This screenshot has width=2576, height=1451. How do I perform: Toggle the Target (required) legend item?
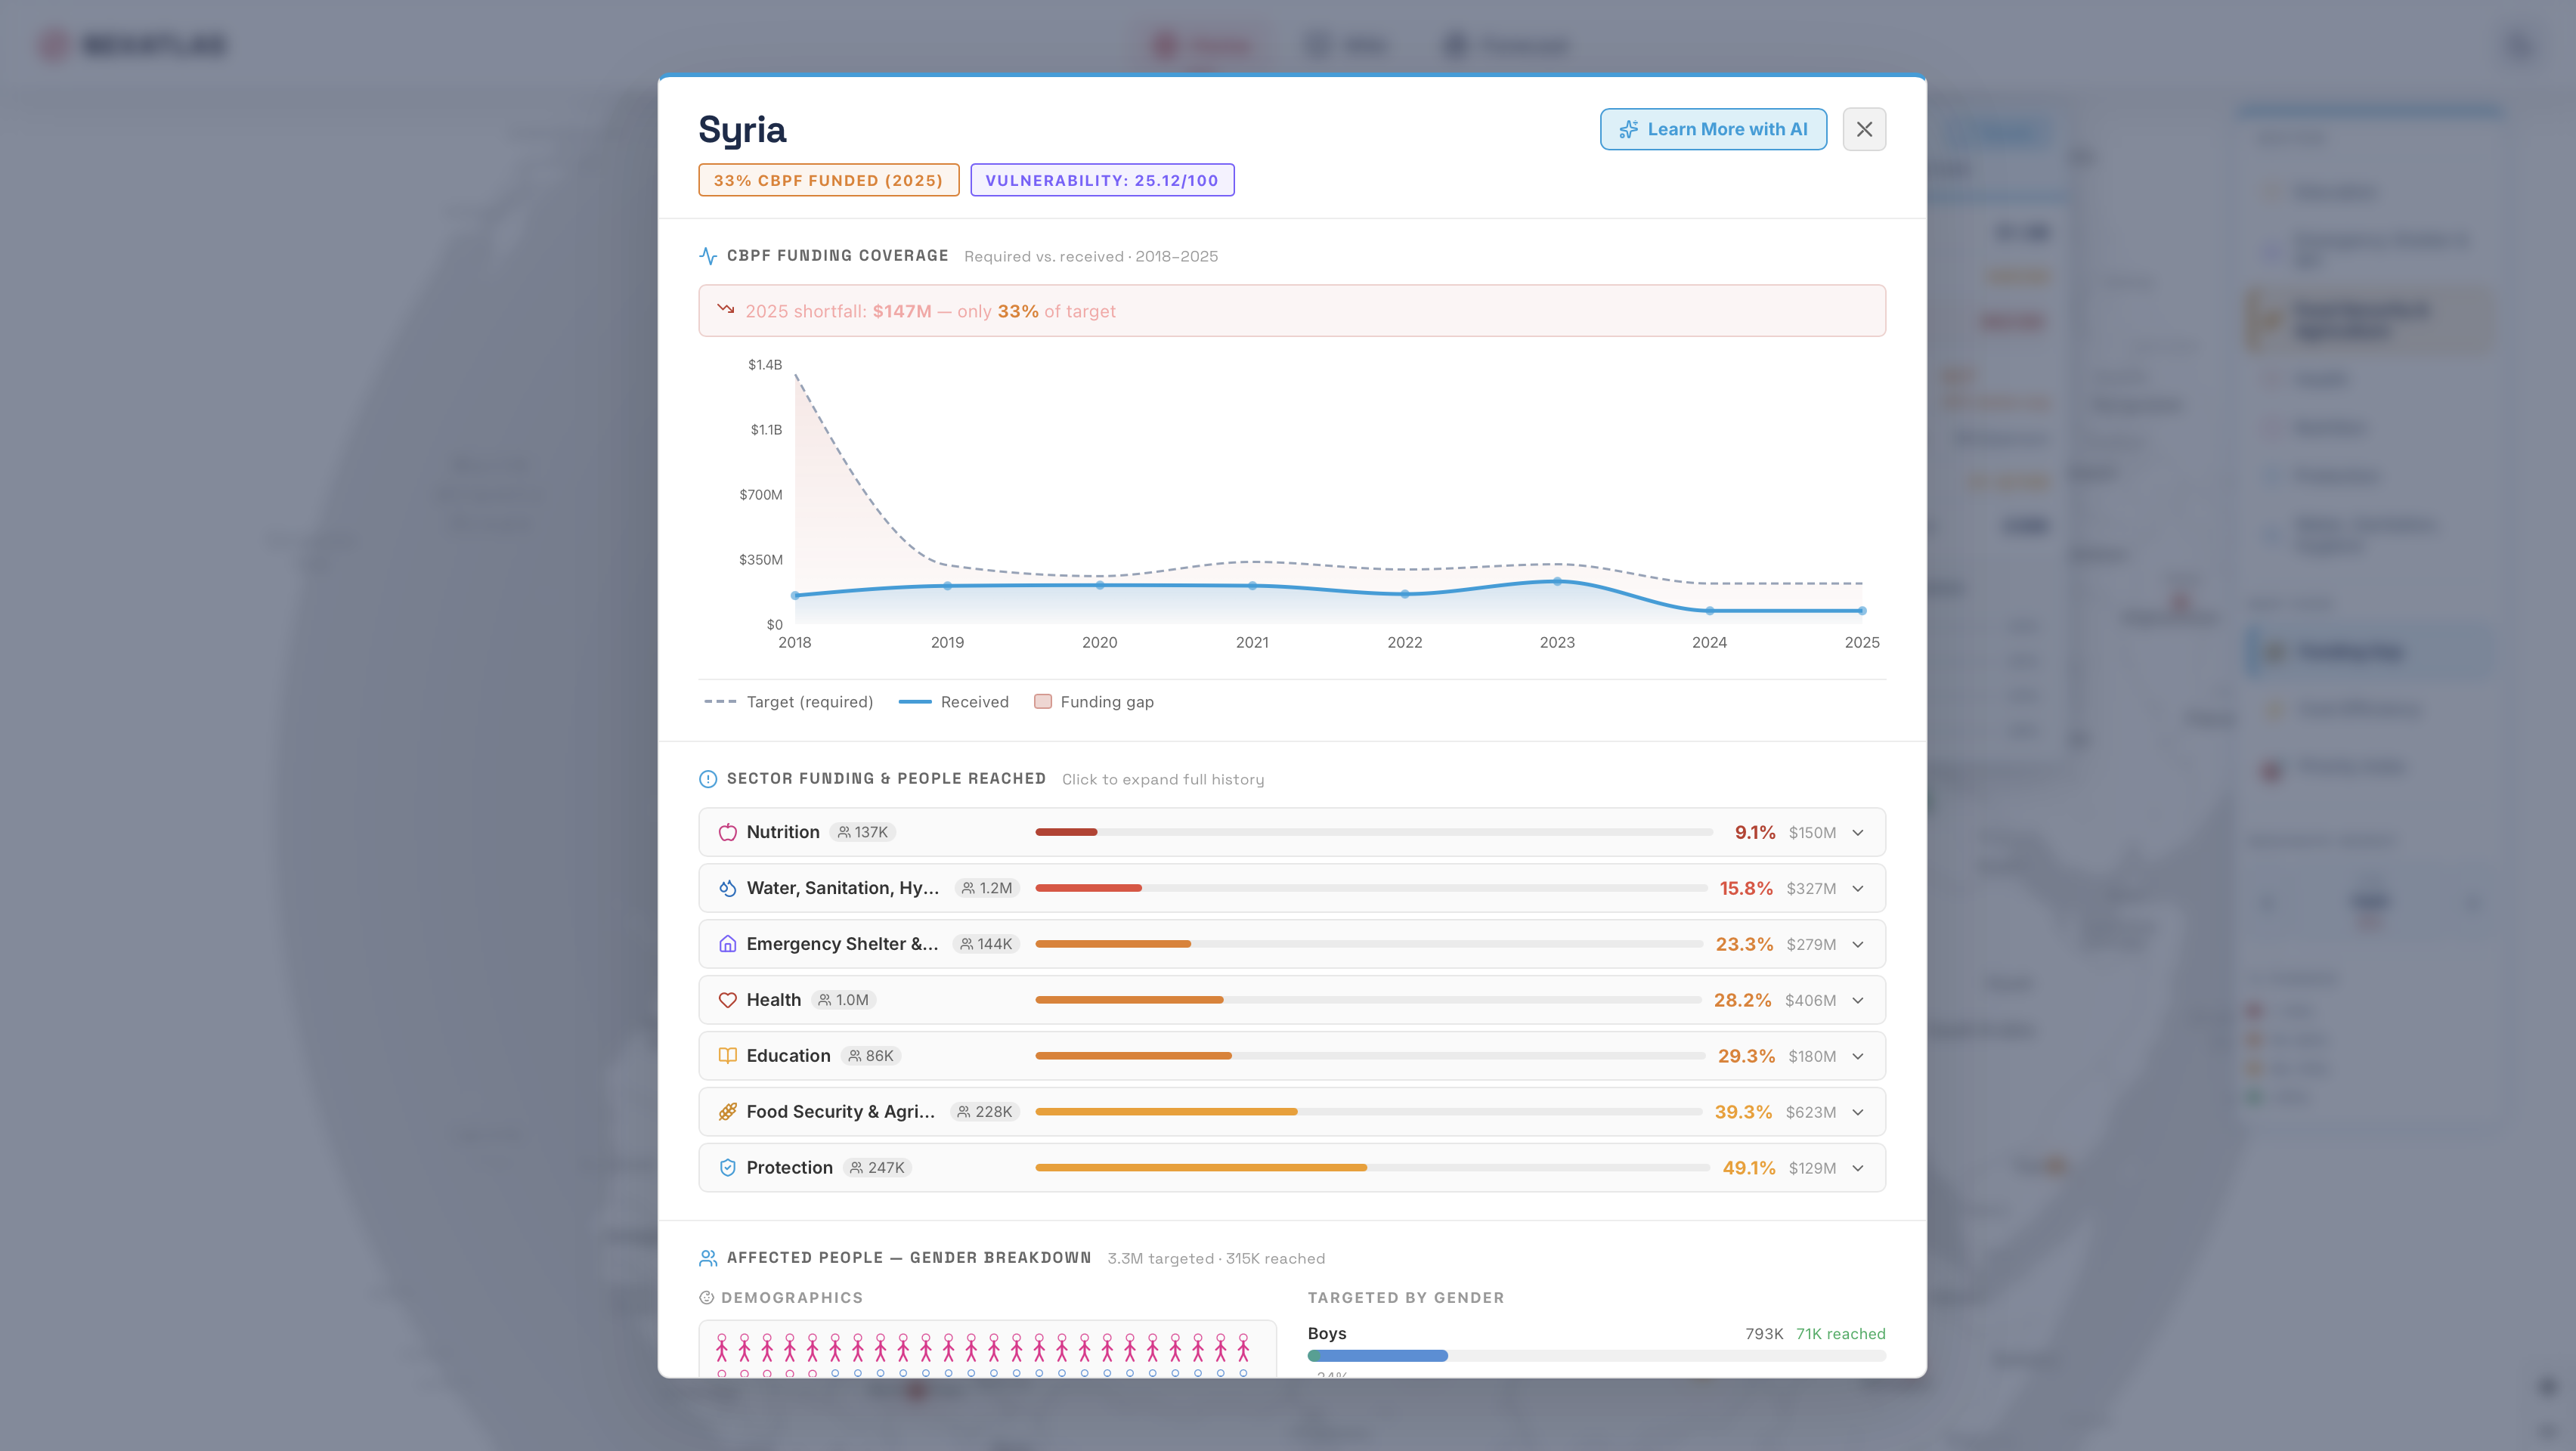coord(789,702)
